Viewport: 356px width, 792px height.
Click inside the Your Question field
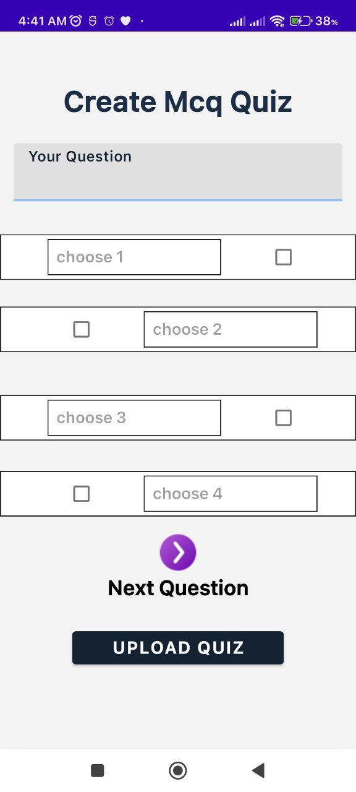coord(177,172)
